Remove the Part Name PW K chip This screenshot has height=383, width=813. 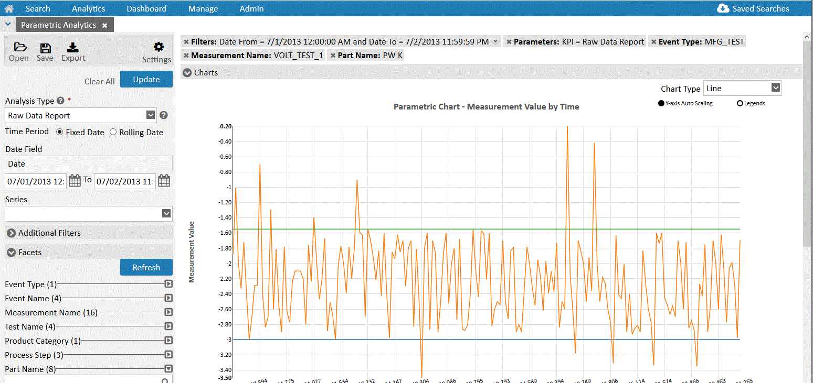(333, 55)
